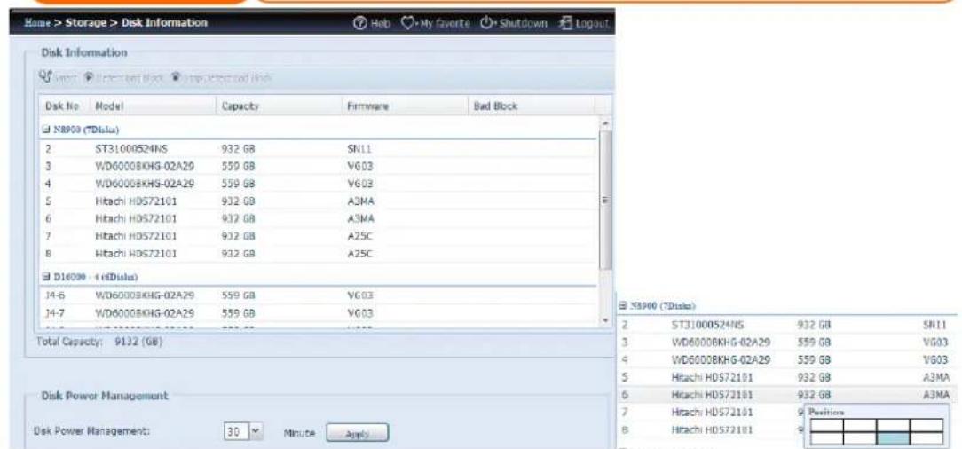
Task: Click the Detect Bad Block toolbar button
Action: (x=122, y=78)
